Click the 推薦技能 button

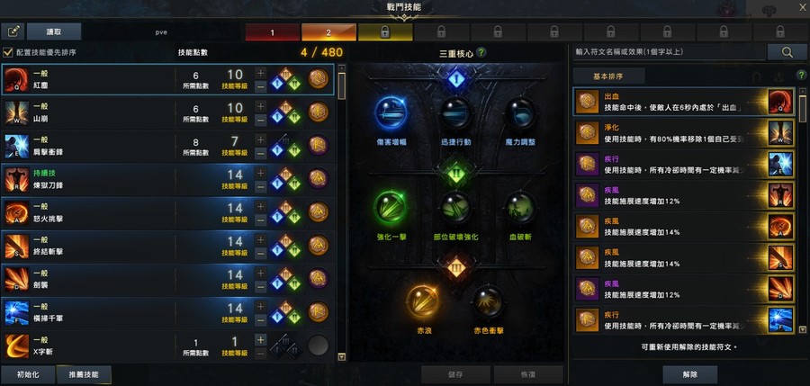click(x=84, y=374)
